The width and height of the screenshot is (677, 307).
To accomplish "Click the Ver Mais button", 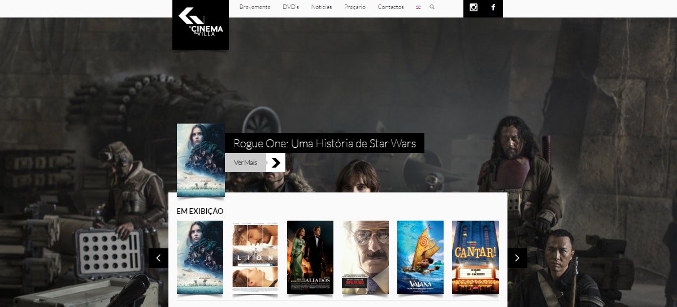I will 255,163.
